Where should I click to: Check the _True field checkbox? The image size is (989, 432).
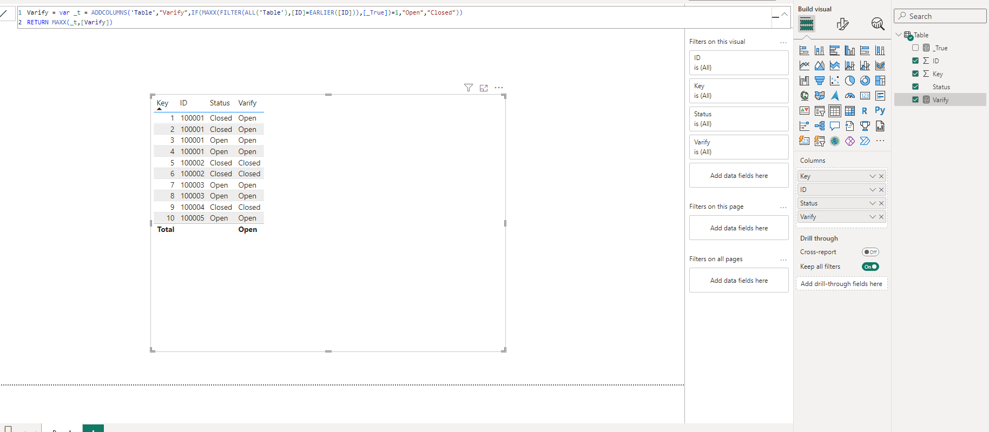915,48
